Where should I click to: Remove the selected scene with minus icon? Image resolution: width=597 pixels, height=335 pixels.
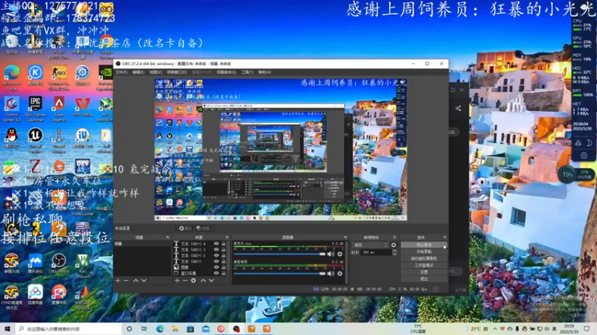[x=126, y=281]
